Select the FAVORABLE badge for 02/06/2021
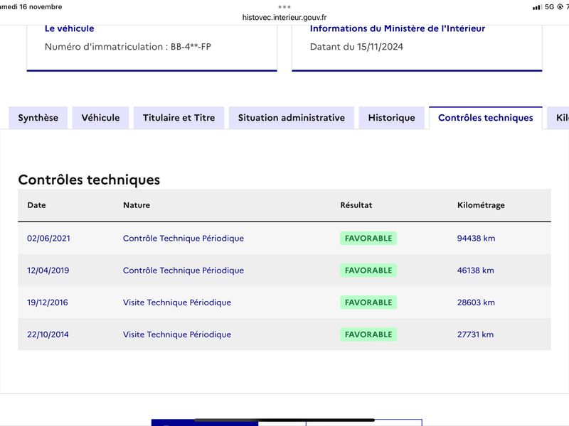The height and width of the screenshot is (426, 569). pyautogui.click(x=368, y=239)
